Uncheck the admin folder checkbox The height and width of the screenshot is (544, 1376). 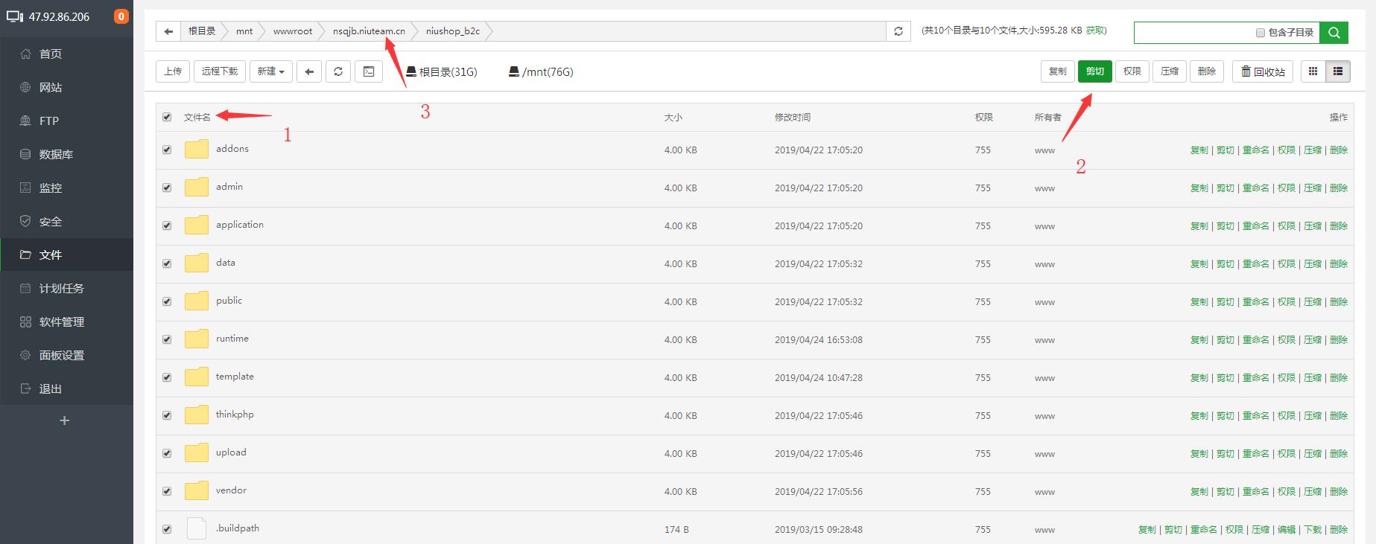(167, 188)
